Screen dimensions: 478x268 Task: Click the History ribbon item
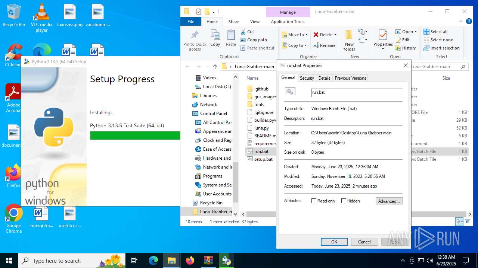(405, 48)
